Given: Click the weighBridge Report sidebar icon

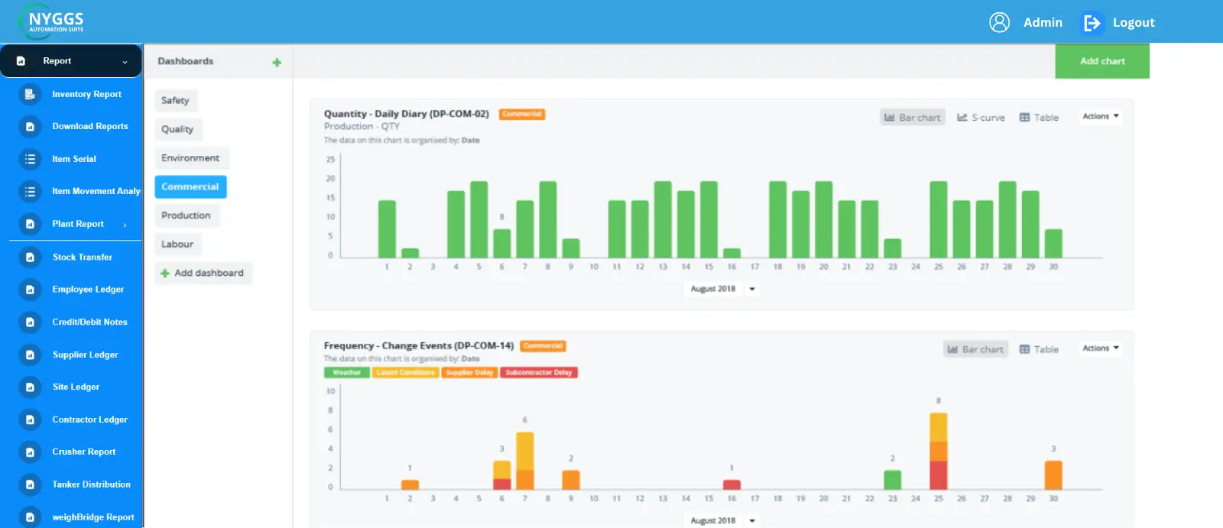Looking at the screenshot, I should [x=30, y=517].
